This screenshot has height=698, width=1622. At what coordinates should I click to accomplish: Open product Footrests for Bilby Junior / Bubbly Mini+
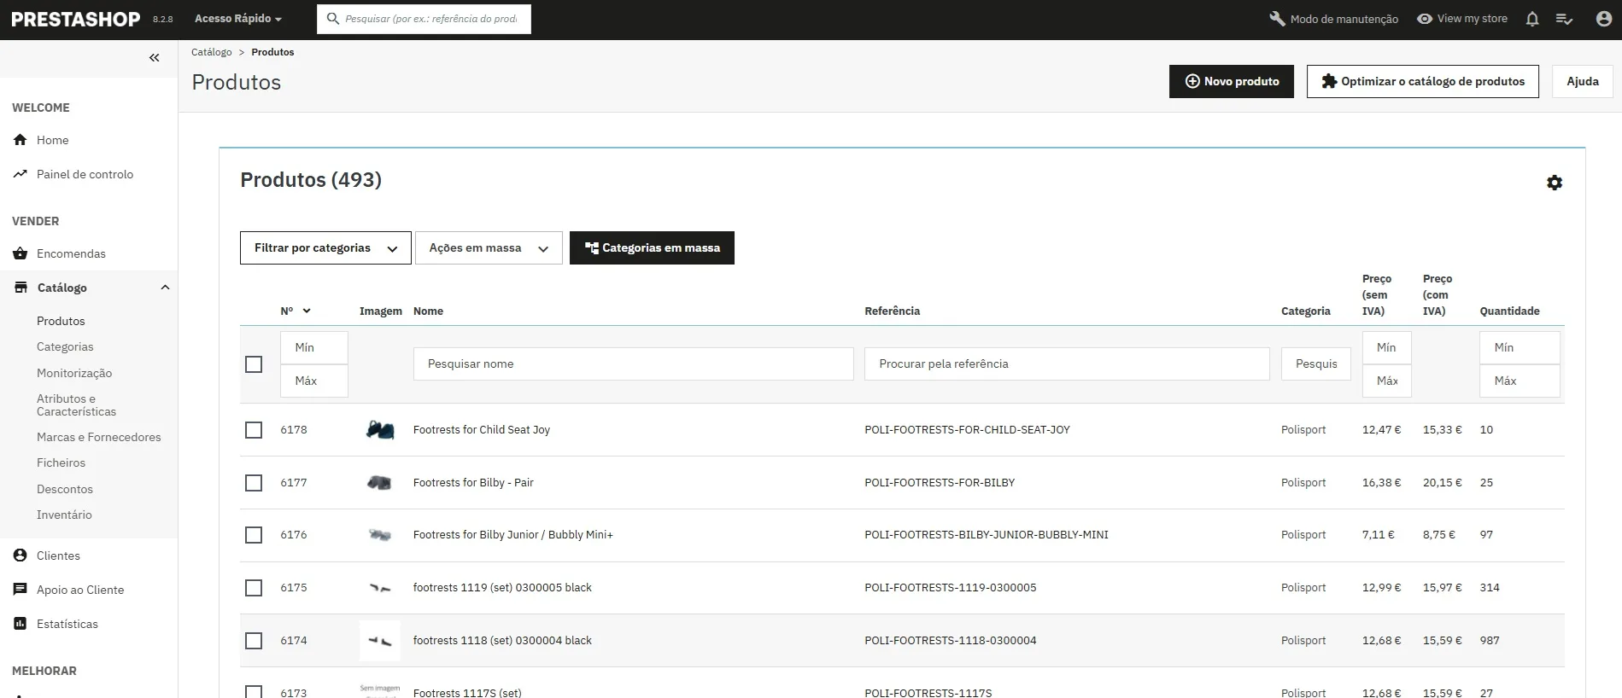coord(513,535)
